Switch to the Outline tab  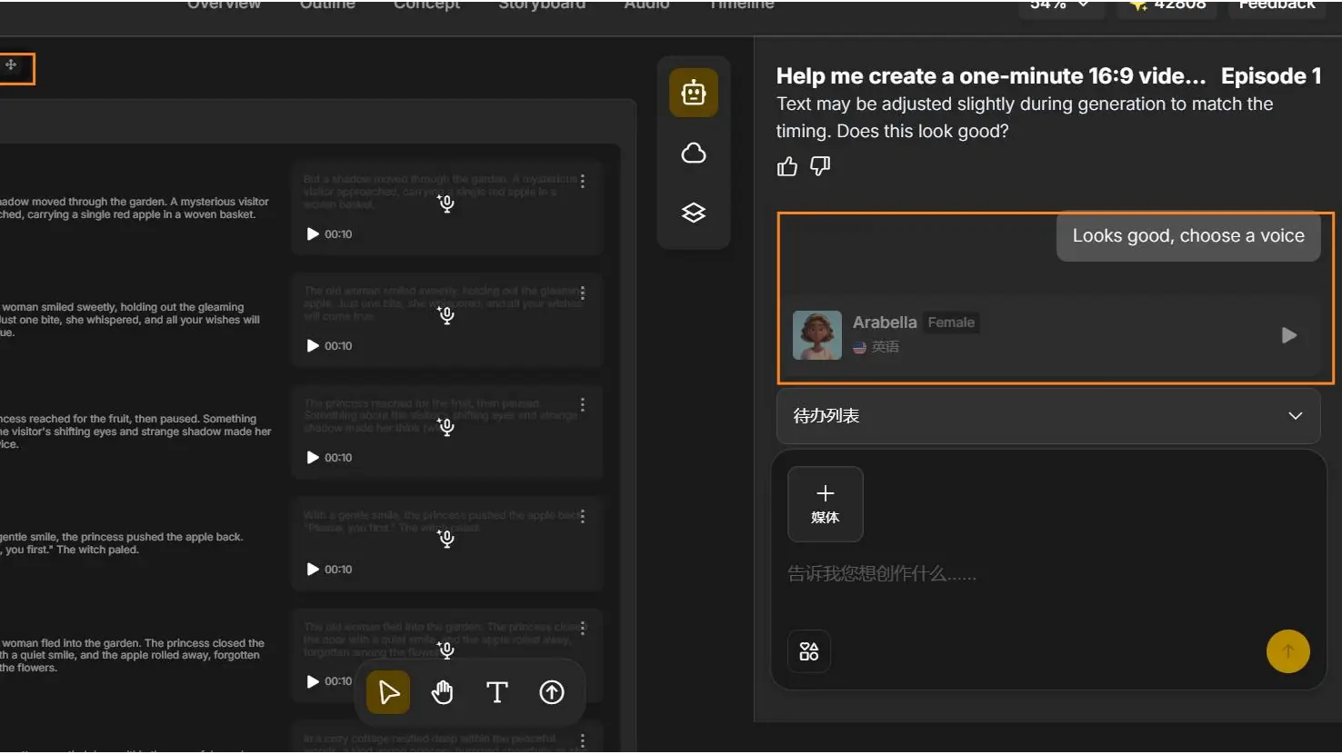point(327,5)
